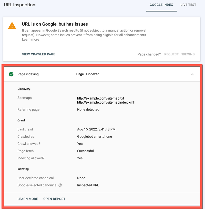Viewport: 205px width, 209px height.
Task: Switch to the Google Index tab
Action: coord(161,5)
